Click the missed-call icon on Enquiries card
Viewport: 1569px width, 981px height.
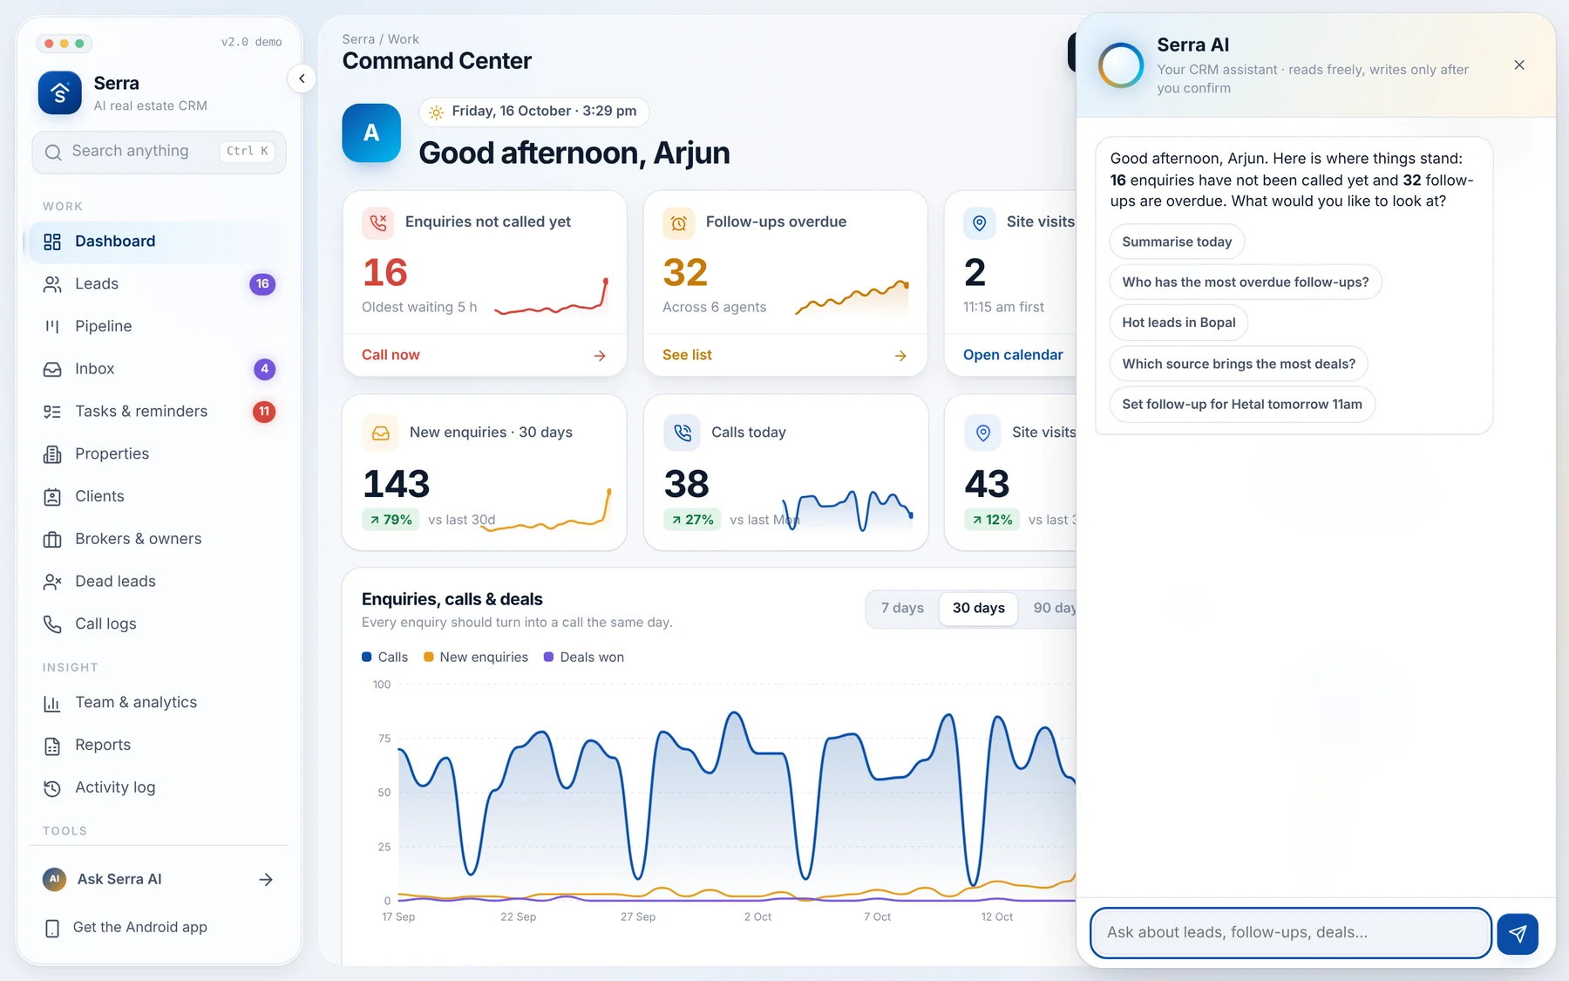click(x=378, y=222)
